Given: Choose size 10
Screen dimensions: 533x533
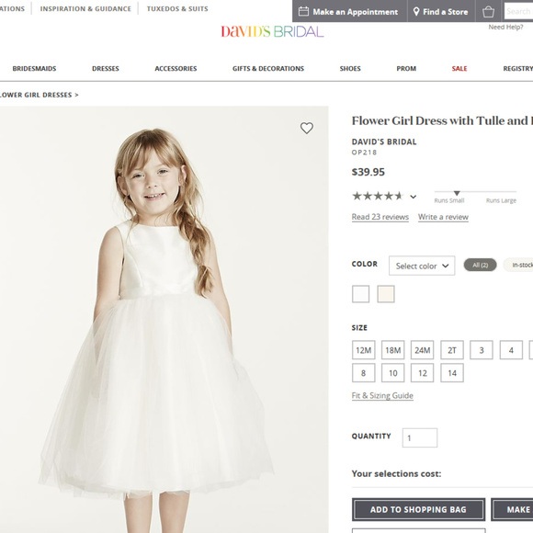Looking at the screenshot, I should tap(393, 373).
